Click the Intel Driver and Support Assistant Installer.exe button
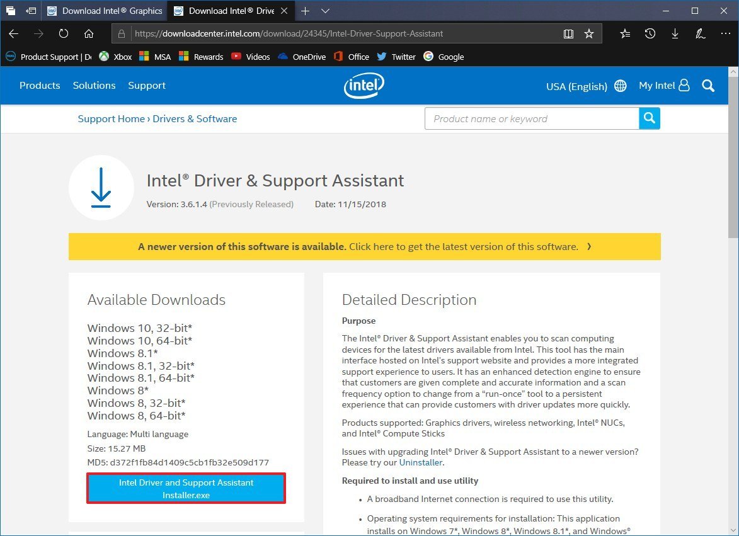Viewport: 739px width, 536px height. (x=186, y=488)
